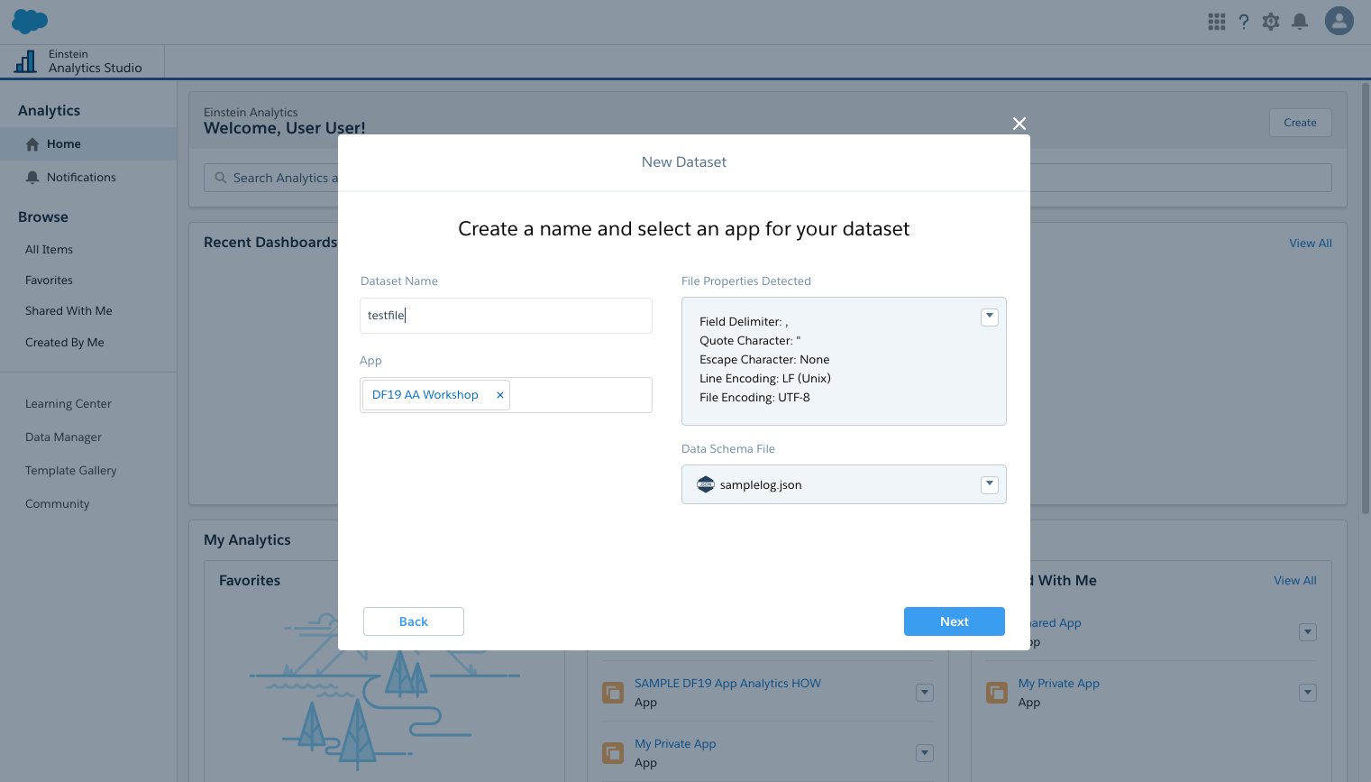1371x782 pixels.
Task: Open Community link in sidebar
Action: (58, 504)
